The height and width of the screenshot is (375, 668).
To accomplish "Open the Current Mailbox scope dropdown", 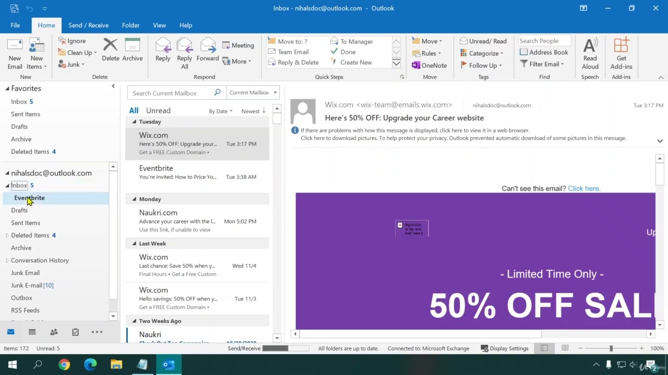I will coord(253,93).
